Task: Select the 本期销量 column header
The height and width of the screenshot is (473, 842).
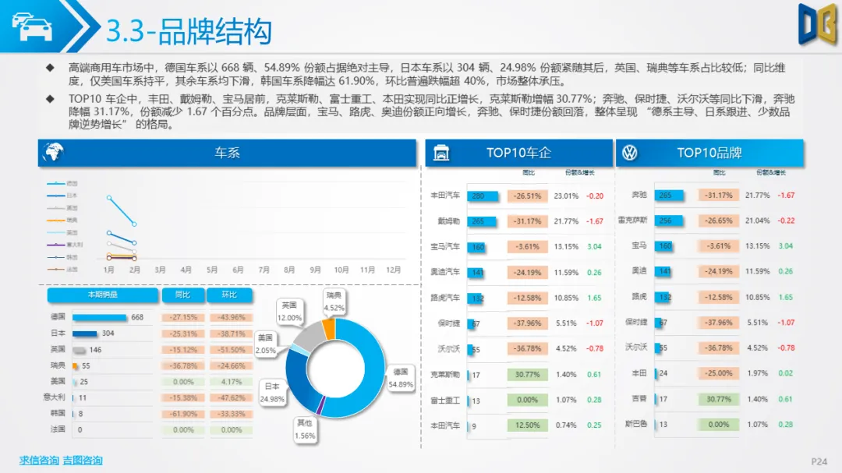Action: 103,295
